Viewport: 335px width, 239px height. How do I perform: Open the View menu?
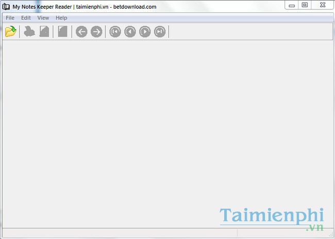click(x=43, y=18)
